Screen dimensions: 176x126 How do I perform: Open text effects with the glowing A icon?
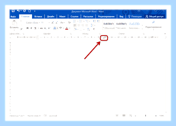pos(55,28)
